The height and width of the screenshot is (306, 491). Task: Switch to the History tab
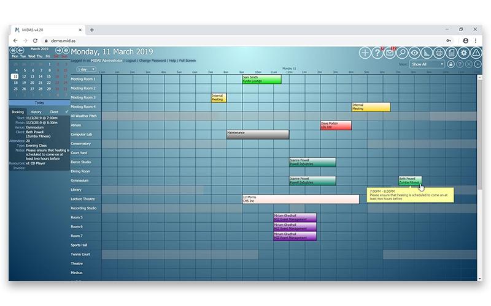(36, 112)
